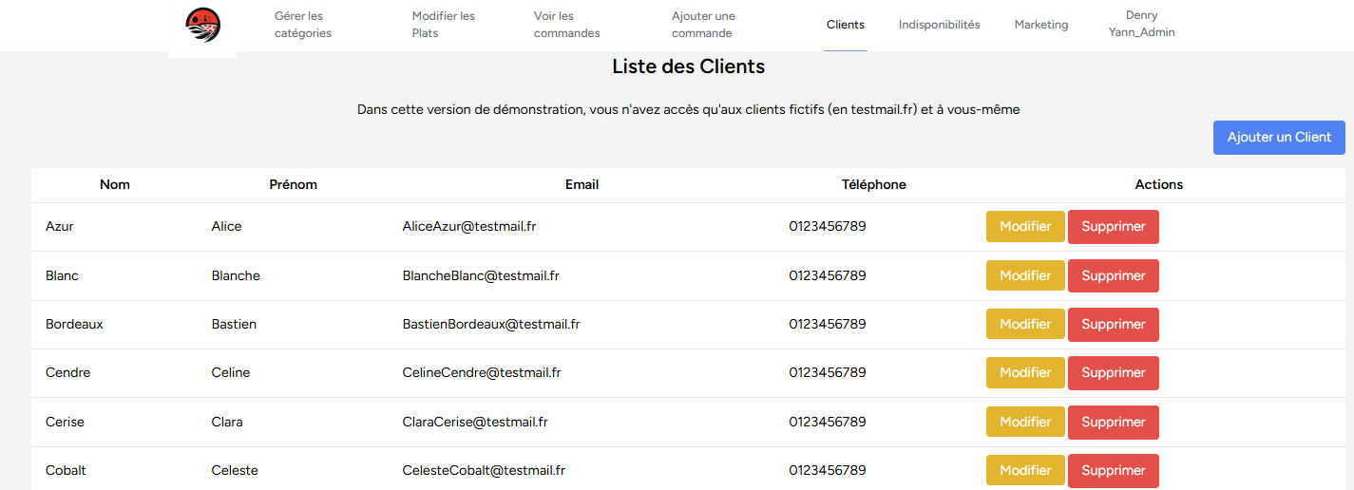
Task: Click the Téléphone column header
Action: pyautogui.click(x=873, y=185)
